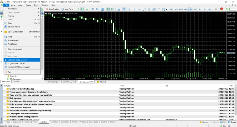237x127 pixels.
Task: Click the tile windows grid icon
Action: point(103,9)
